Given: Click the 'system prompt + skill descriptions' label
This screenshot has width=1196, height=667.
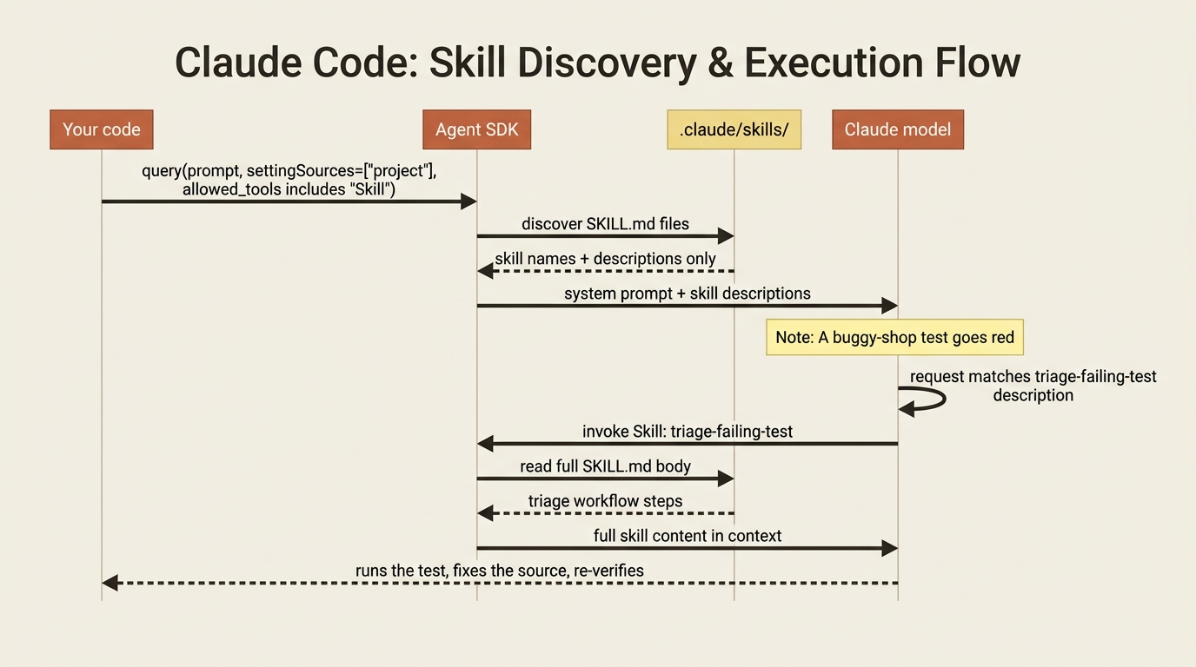Looking at the screenshot, I should [x=688, y=294].
